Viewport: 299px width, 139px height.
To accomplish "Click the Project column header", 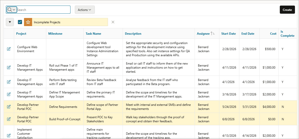I will [x=21, y=34].
